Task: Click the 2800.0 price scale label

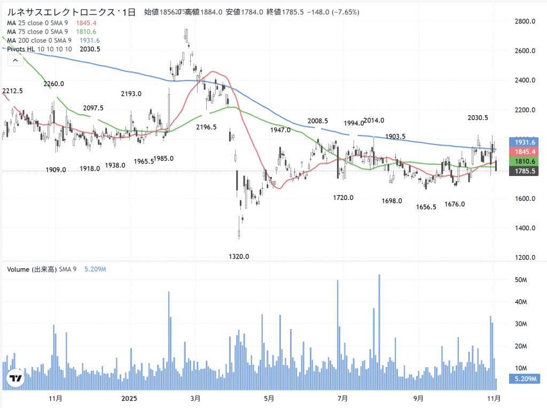Action: point(517,21)
